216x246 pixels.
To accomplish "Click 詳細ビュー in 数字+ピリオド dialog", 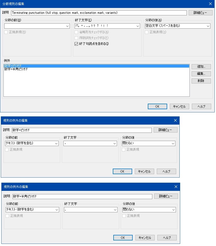I will [165, 130].
